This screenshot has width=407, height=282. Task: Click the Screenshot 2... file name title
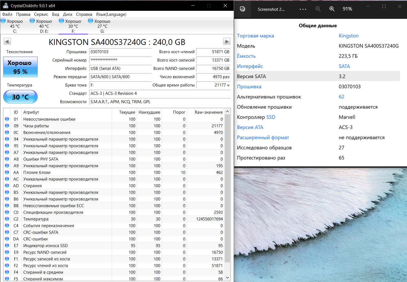(x=271, y=9)
